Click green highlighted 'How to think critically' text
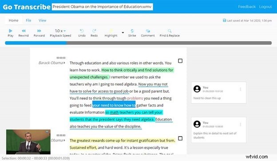277x161 pixels. point(119,70)
